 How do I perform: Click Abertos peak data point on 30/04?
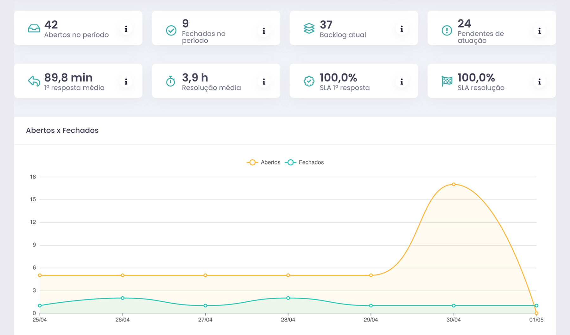coord(453,184)
